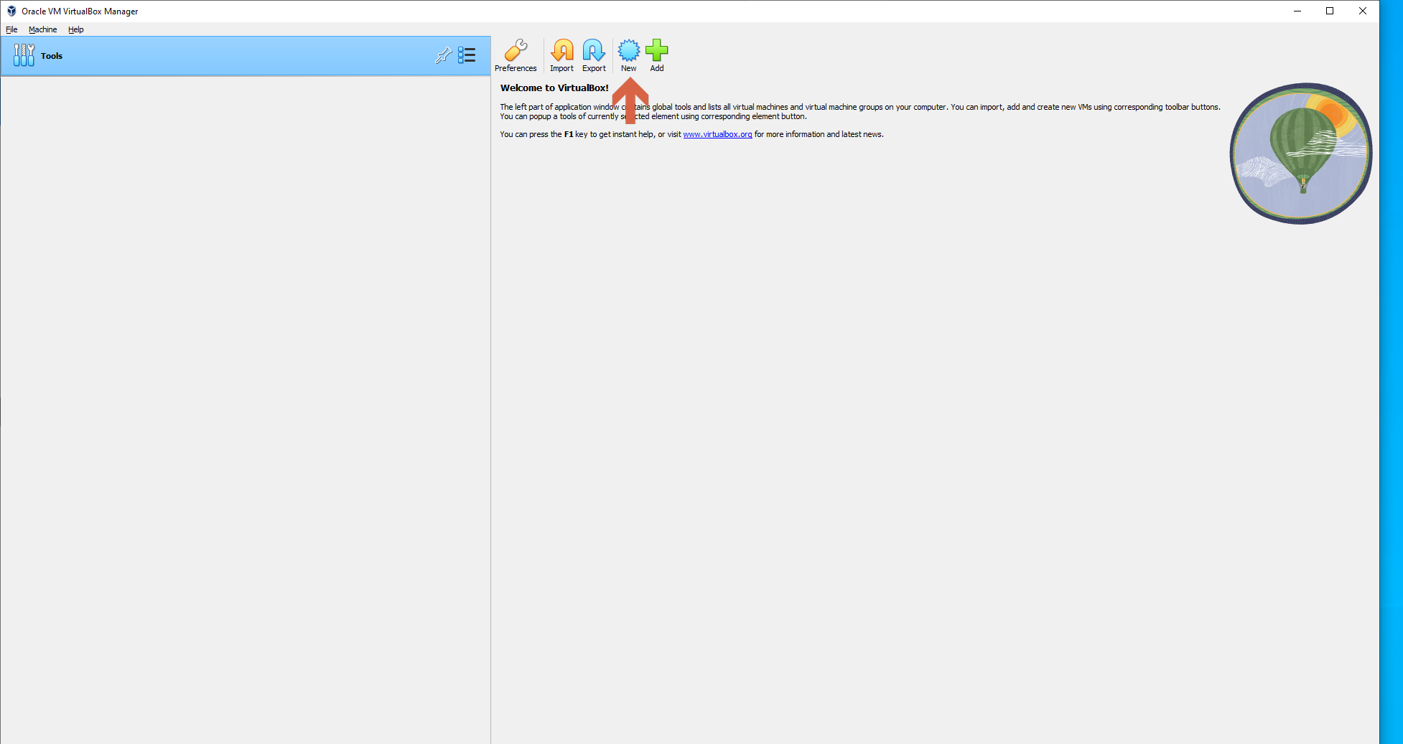Open the Help menu
Screen dimensions: 1403x744
(75, 29)
